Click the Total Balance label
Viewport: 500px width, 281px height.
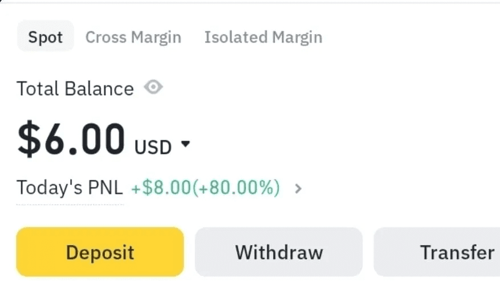click(75, 88)
